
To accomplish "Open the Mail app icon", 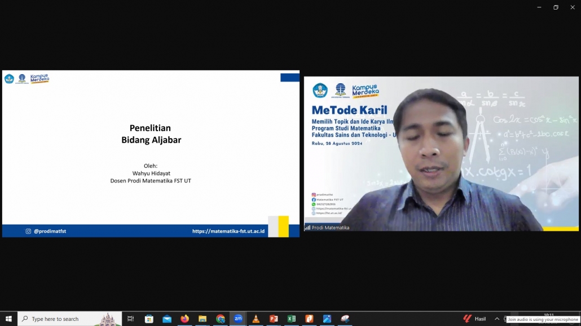I will click(167, 319).
